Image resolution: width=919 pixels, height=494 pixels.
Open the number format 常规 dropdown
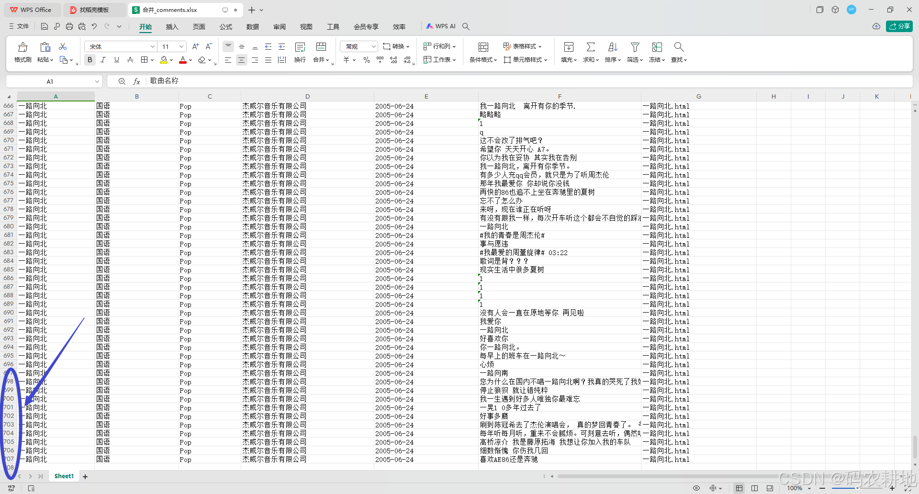point(374,46)
